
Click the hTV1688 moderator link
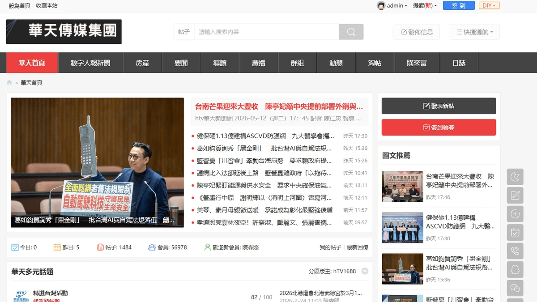[345, 271]
